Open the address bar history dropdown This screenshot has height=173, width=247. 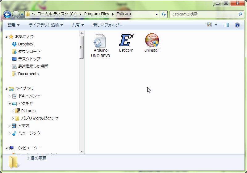[157, 14]
